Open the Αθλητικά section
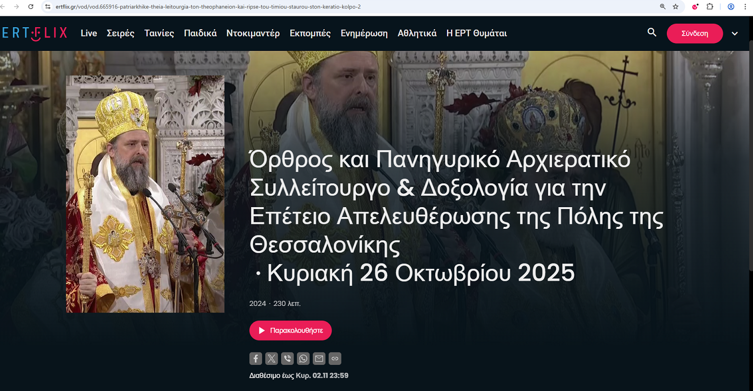The width and height of the screenshot is (753, 391). pos(417,33)
